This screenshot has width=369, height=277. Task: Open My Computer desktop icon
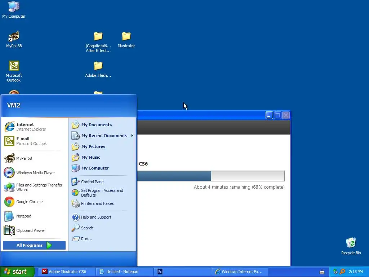pyautogui.click(x=14, y=10)
